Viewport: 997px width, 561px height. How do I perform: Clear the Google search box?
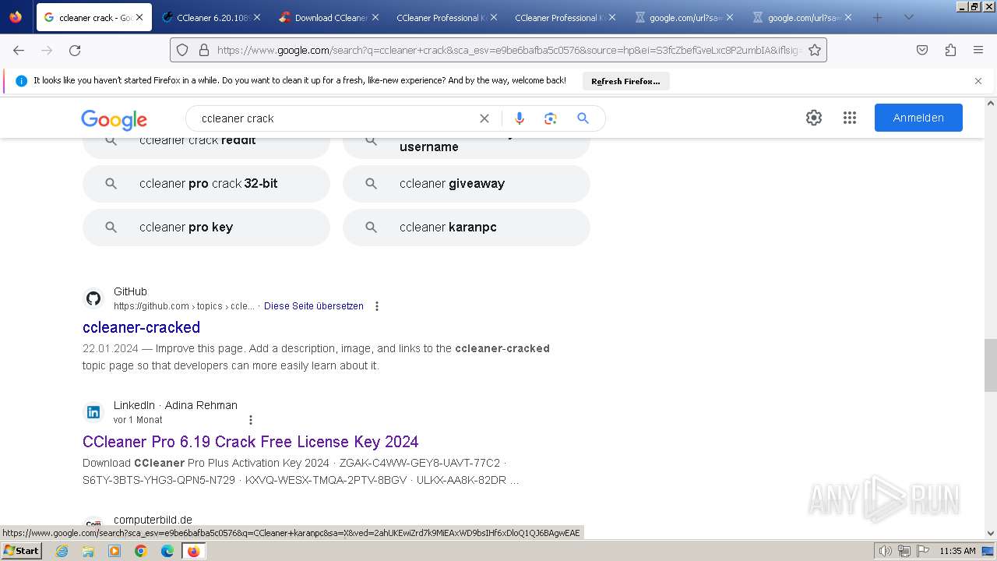coord(484,118)
